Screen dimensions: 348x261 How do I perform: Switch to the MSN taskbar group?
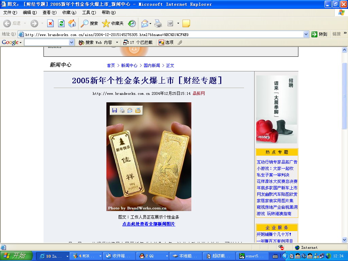(x=86, y=256)
